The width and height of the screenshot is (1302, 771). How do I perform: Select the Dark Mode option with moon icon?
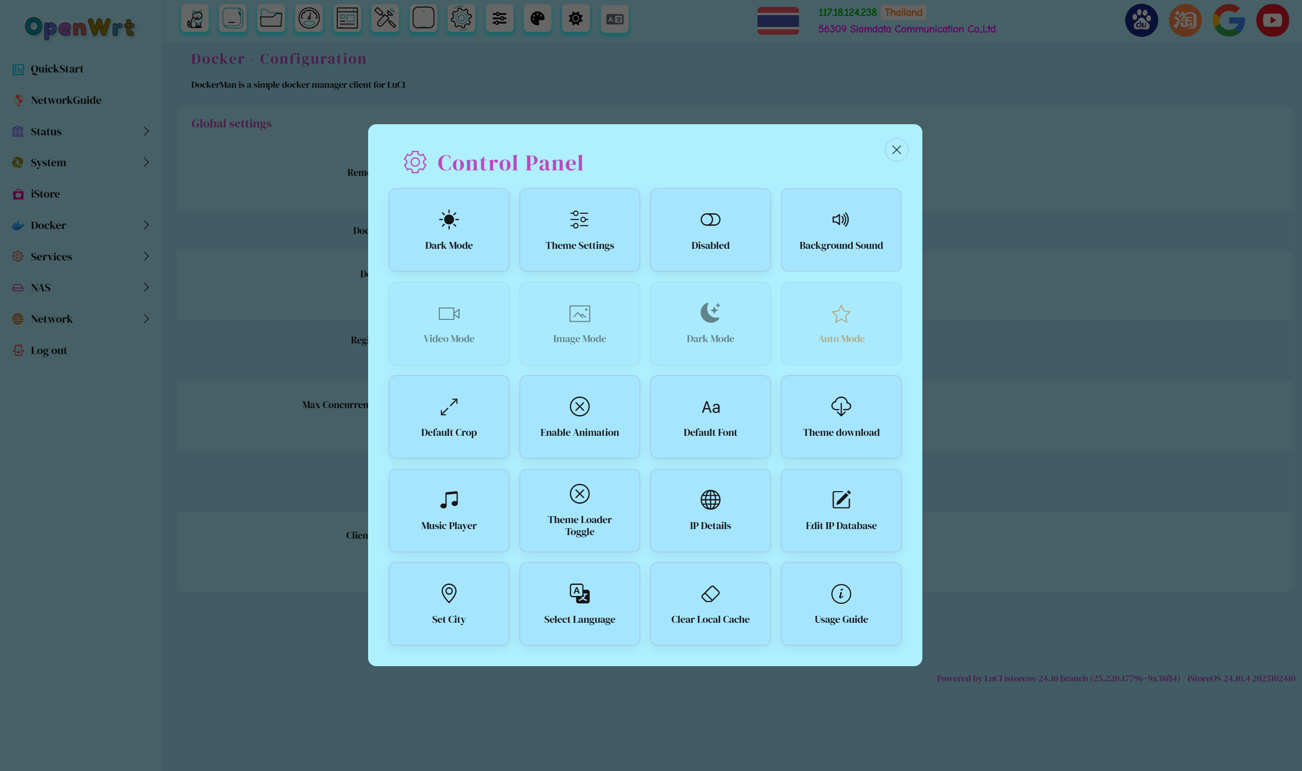click(710, 323)
